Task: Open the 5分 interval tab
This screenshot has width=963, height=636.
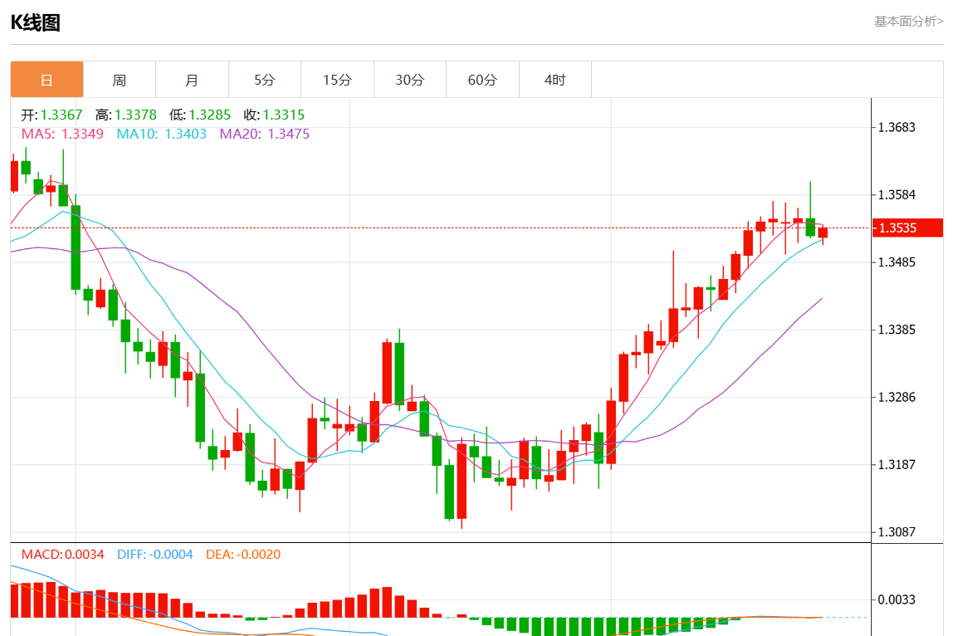Action: (265, 80)
